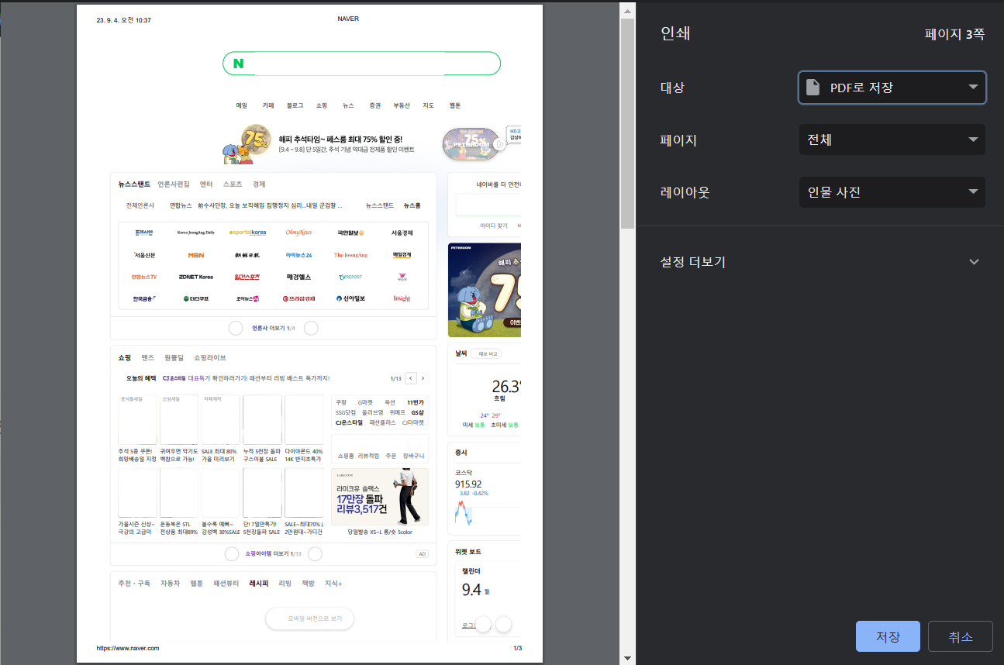
Task: Click the 취소 cancel button
Action: tap(961, 636)
